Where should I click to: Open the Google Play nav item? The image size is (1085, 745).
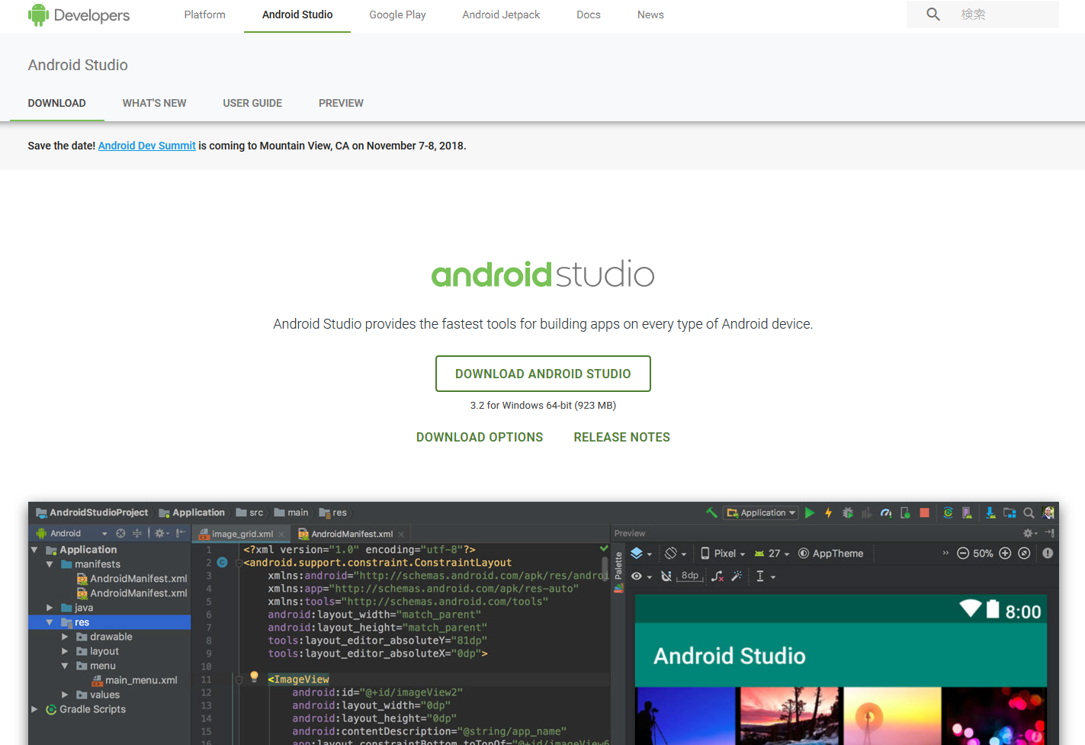point(397,14)
